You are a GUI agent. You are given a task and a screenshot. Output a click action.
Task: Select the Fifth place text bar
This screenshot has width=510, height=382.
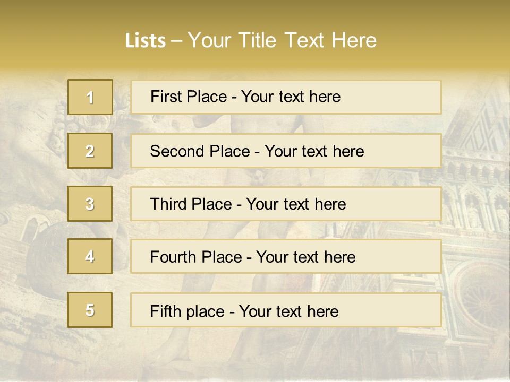point(286,310)
